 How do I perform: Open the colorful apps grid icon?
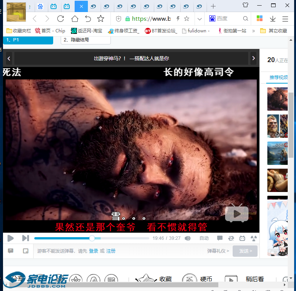coord(259,18)
